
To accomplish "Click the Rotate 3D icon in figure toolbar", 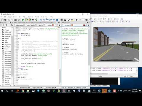I will [x=108, y=21].
